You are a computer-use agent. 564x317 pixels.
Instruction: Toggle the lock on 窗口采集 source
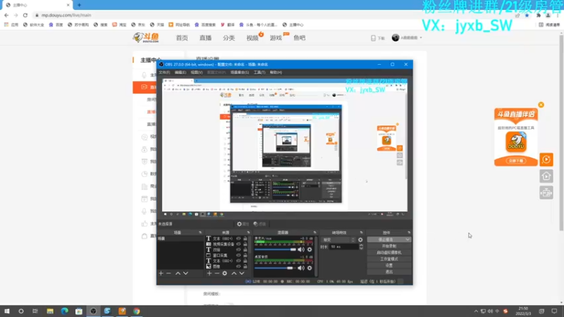[x=245, y=255]
